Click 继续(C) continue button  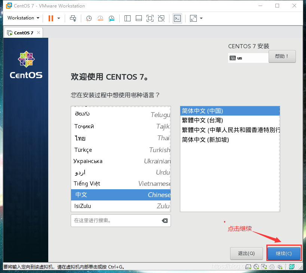284,253
